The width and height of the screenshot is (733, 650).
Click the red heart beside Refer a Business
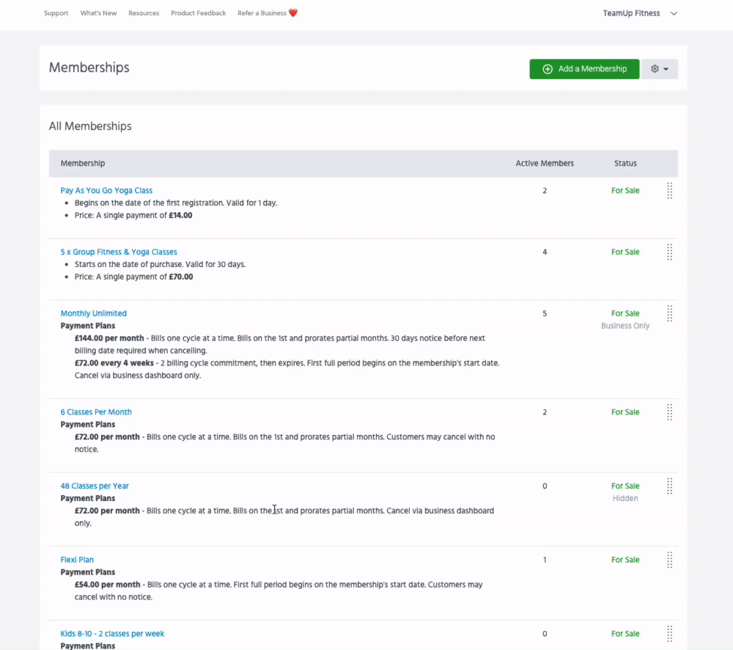coord(293,13)
